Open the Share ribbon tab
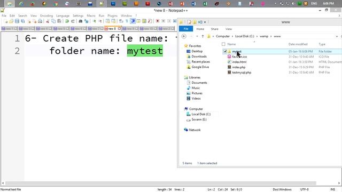This screenshot has width=342, height=192. pos(215,29)
